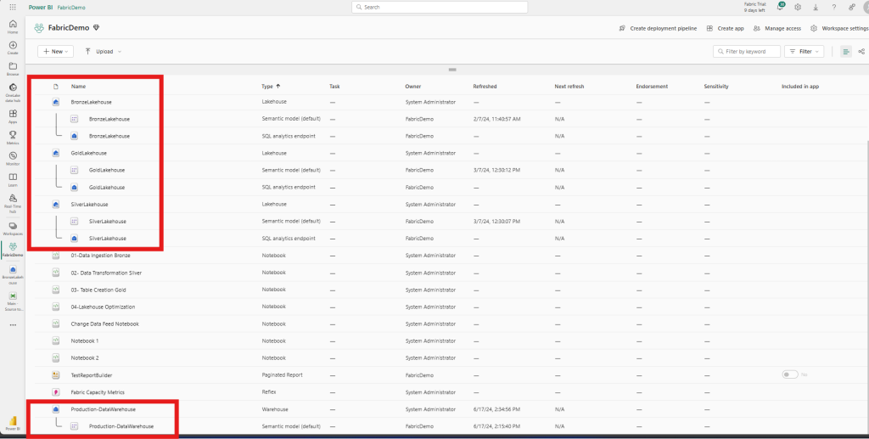Open Real-Time hub in sidebar
869x439 pixels.
(13, 204)
